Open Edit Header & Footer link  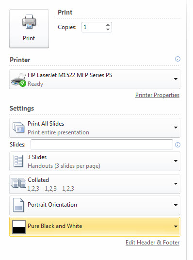tap(153, 243)
